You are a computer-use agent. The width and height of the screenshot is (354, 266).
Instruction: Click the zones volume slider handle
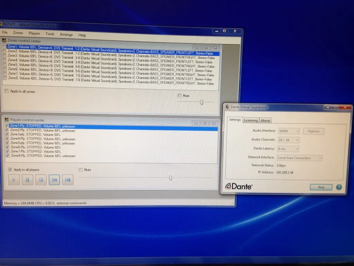[x=202, y=103]
